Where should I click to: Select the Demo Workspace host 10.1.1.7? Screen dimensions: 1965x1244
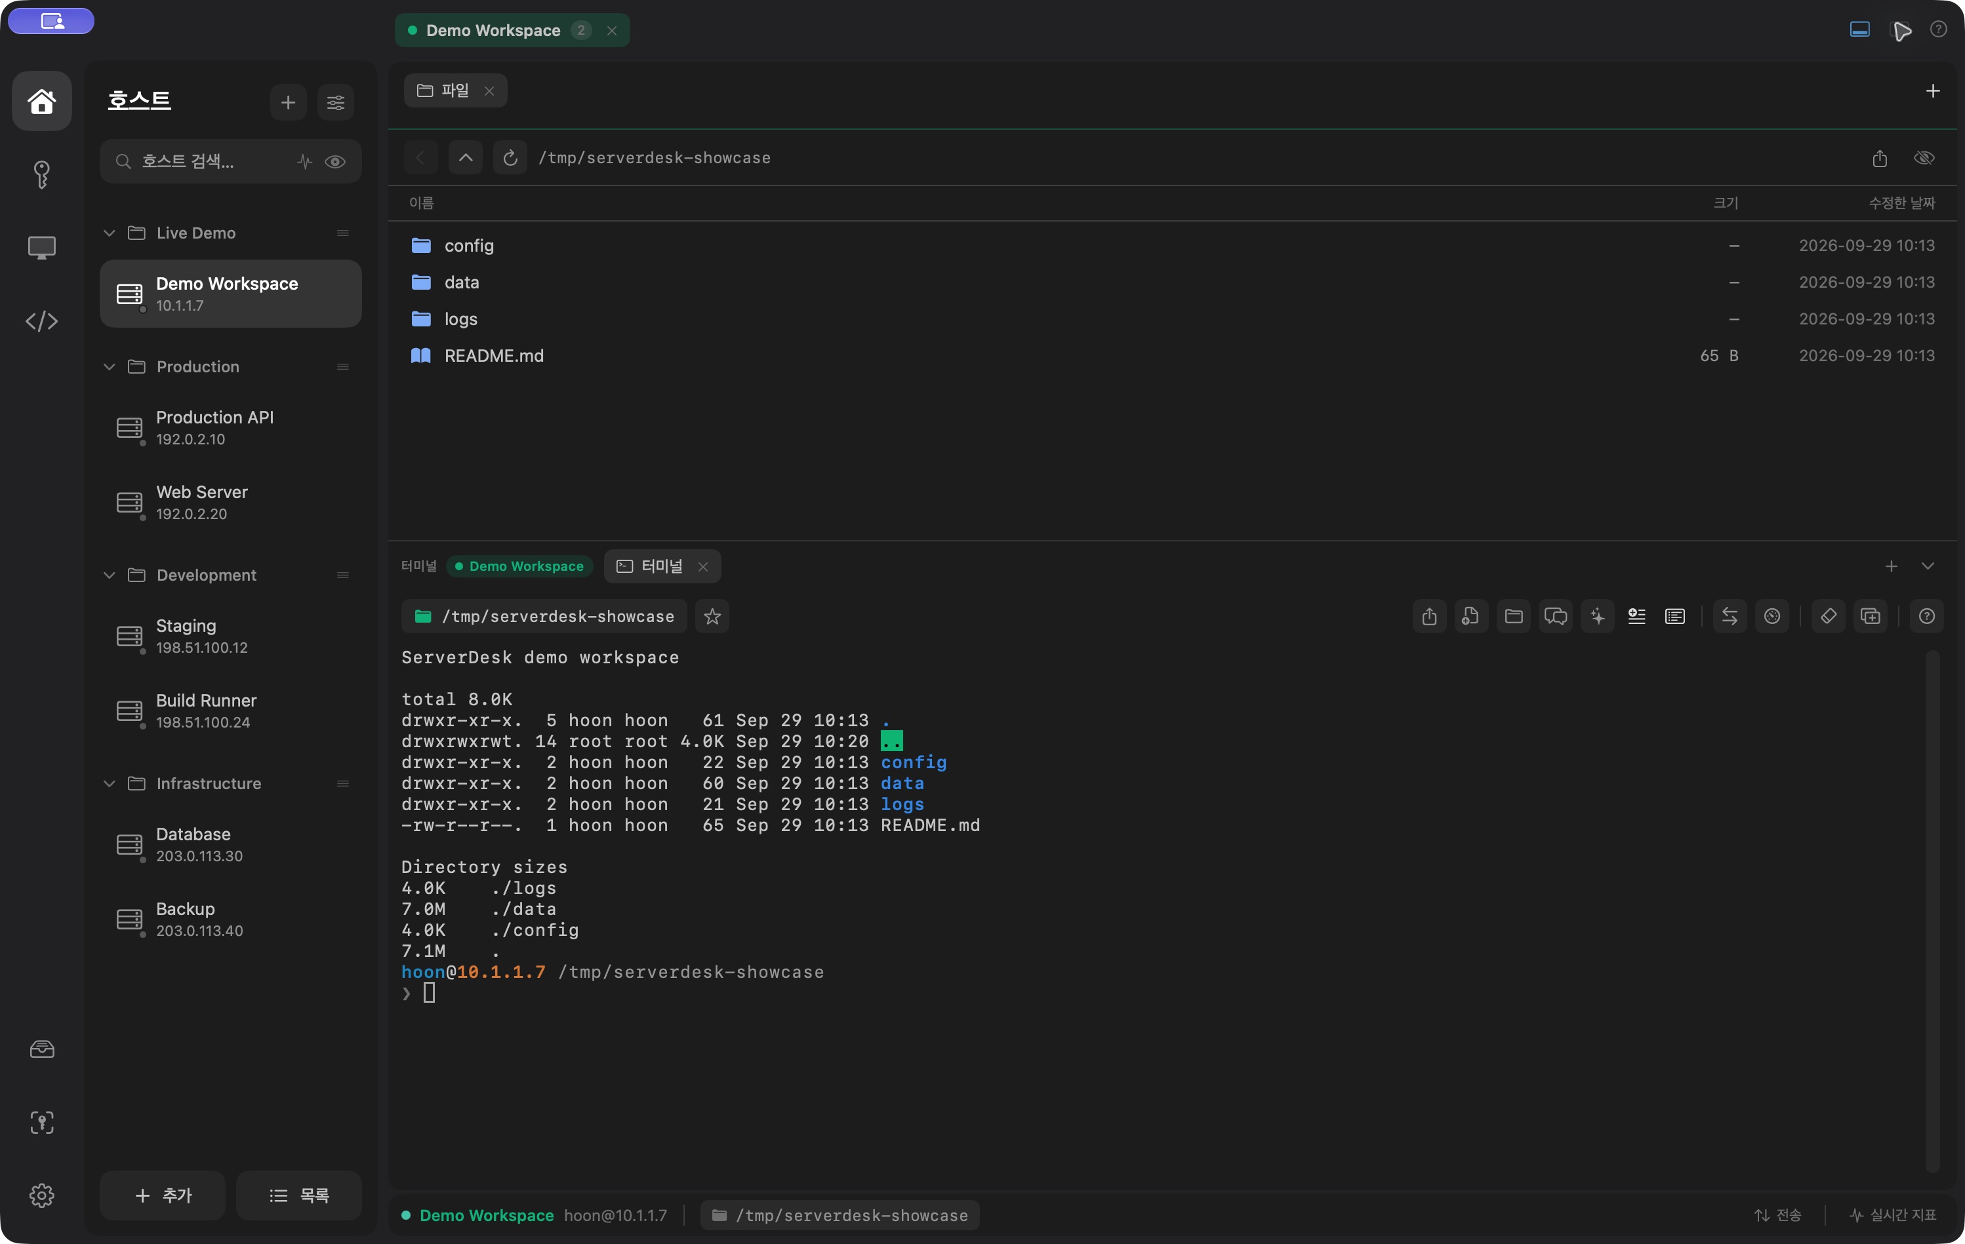tap(230, 294)
